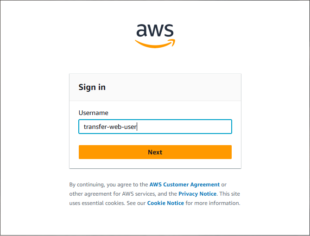310x236 pixels.
Task: Click the AWS logo
Action: tap(155, 35)
